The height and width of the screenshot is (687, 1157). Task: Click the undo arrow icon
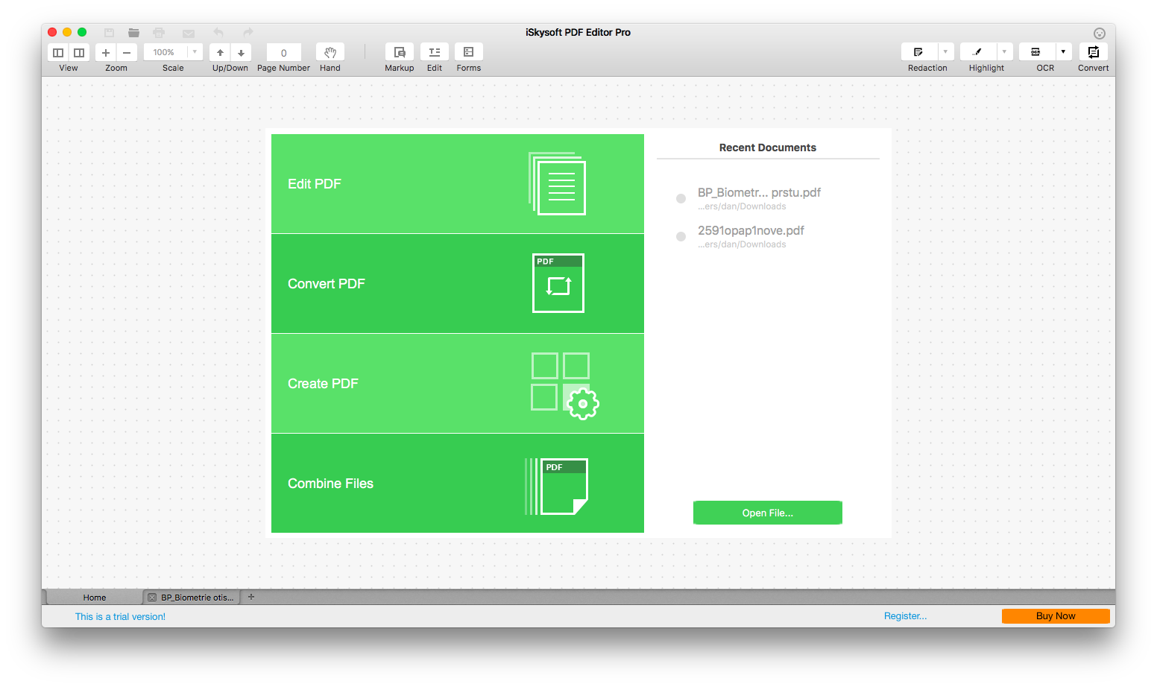[x=218, y=33]
